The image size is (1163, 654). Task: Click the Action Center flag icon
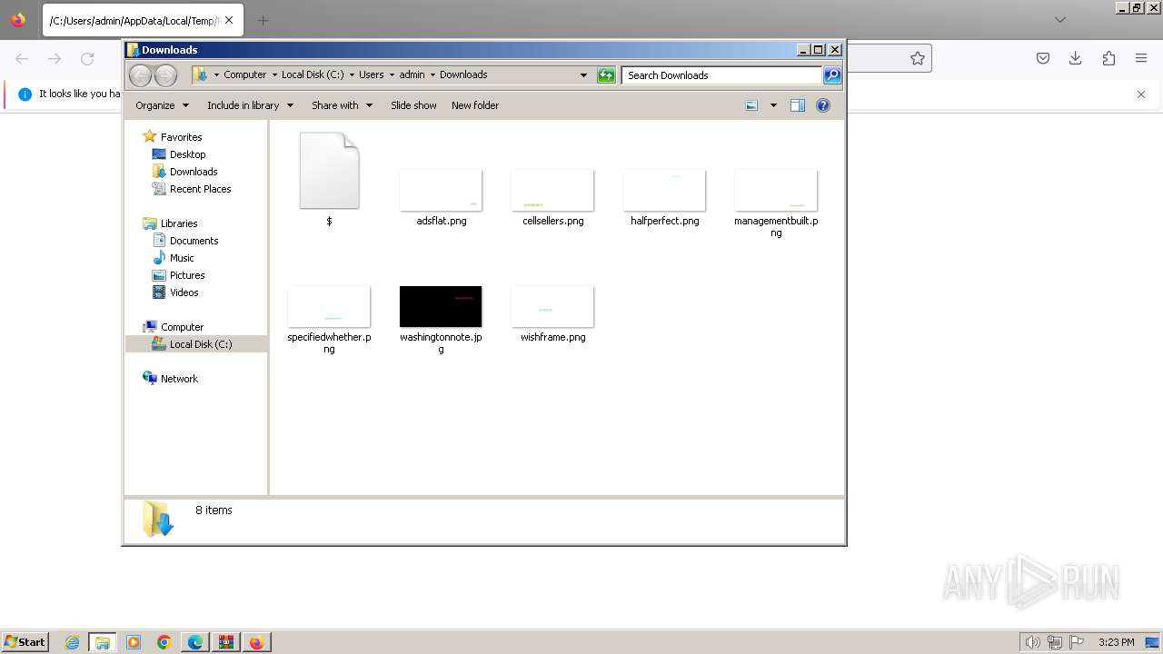pos(1078,642)
